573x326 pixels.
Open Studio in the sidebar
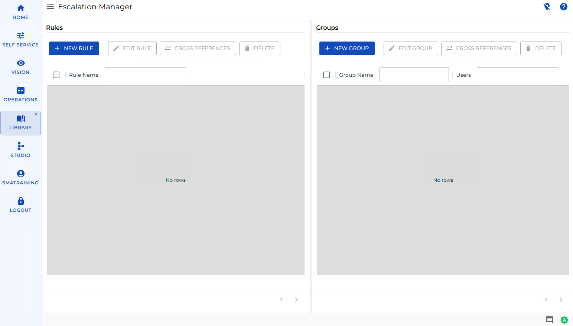(x=20, y=150)
